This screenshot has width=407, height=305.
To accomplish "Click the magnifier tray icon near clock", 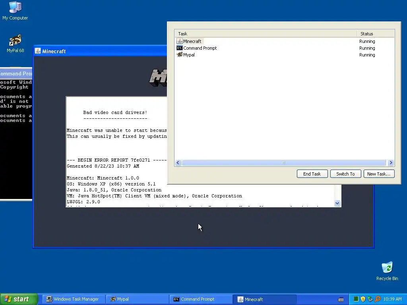I will click(x=378, y=299).
